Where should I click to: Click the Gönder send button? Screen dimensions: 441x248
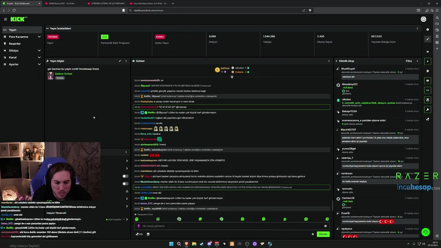tap(323, 234)
